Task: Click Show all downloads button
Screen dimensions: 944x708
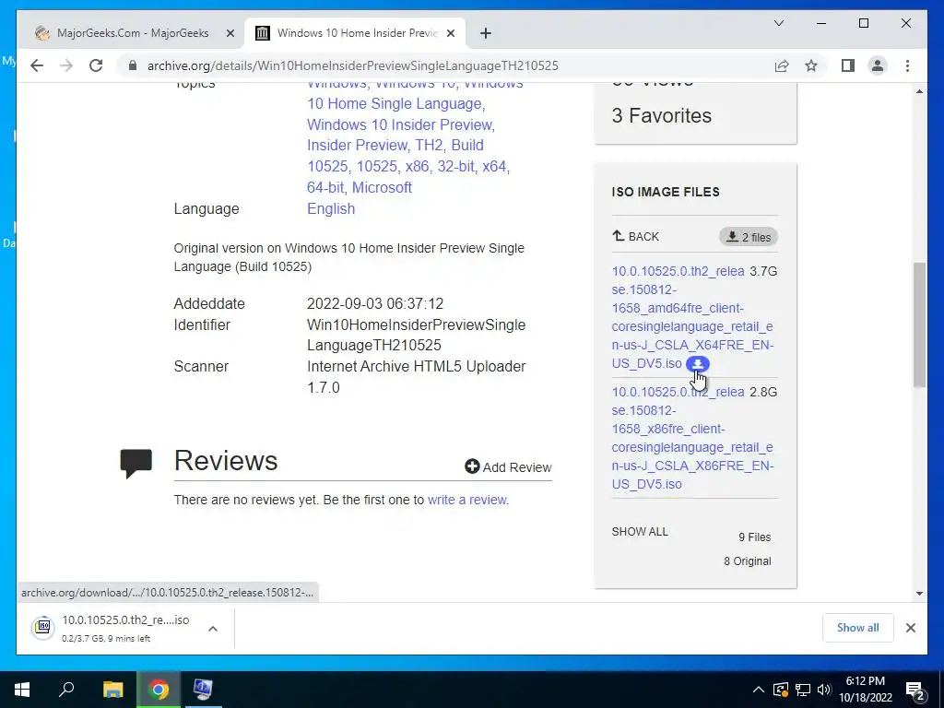Action: pos(858,628)
